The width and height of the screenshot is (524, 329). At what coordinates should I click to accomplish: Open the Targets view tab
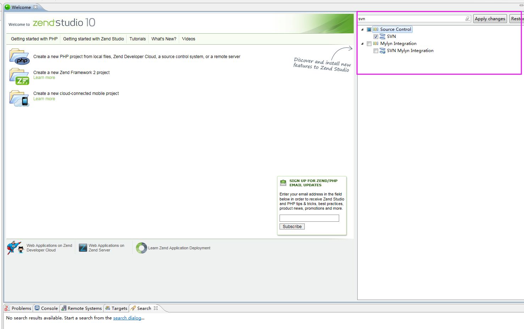(116, 308)
